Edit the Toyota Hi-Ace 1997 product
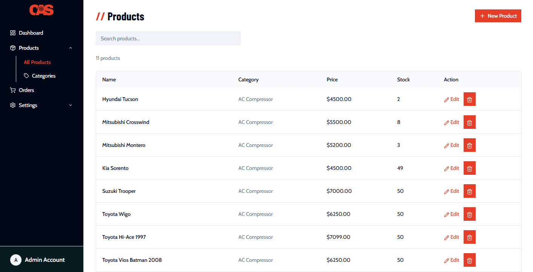This screenshot has width=533, height=272. pos(452,237)
